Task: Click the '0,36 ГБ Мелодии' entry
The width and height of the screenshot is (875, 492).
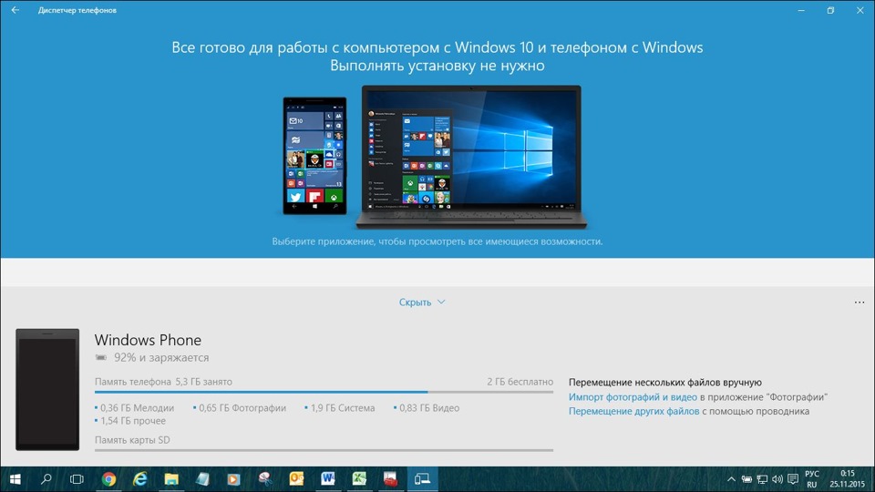Action: pos(135,408)
